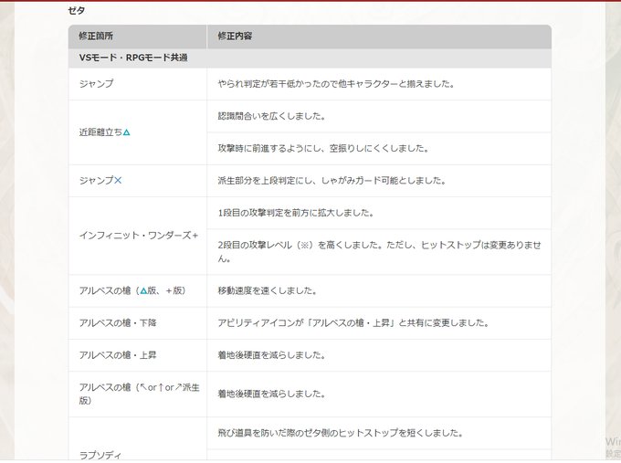This screenshot has width=621, height=463.
Task: Click text 2段目の攻撃レベル（※）を高くしました
Action: click(300, 245)
